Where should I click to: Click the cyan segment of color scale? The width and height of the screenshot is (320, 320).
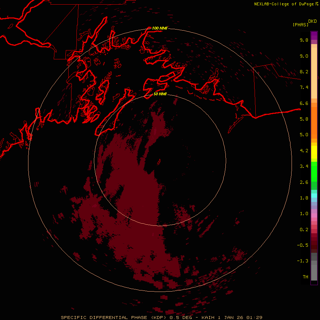[314, 196]
